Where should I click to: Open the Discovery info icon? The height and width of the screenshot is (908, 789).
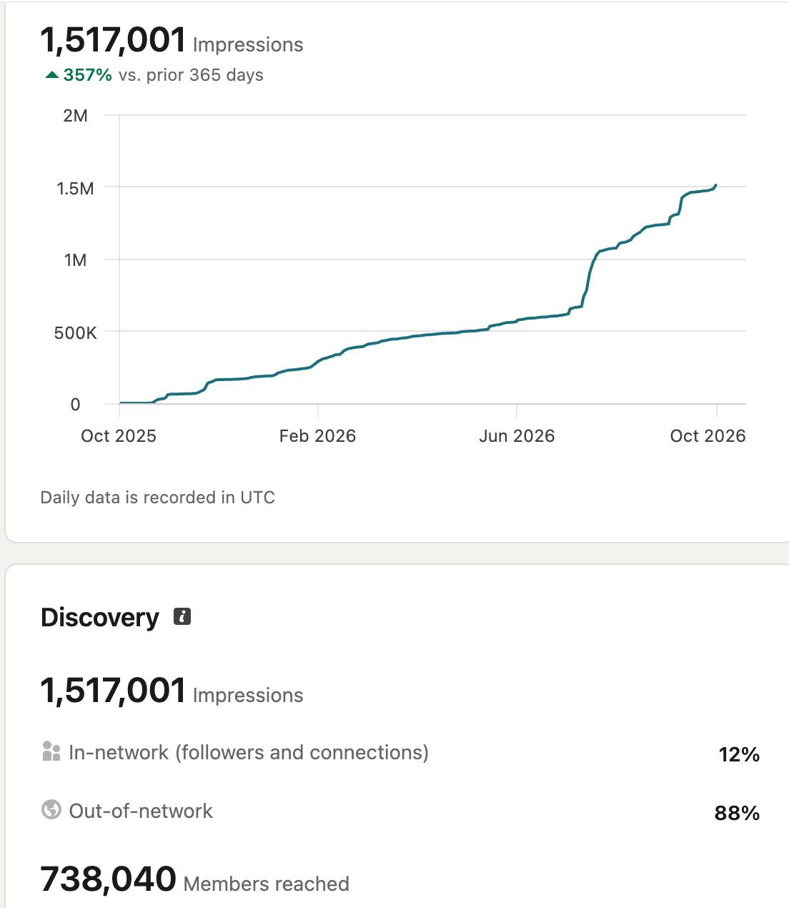(182, 616)
